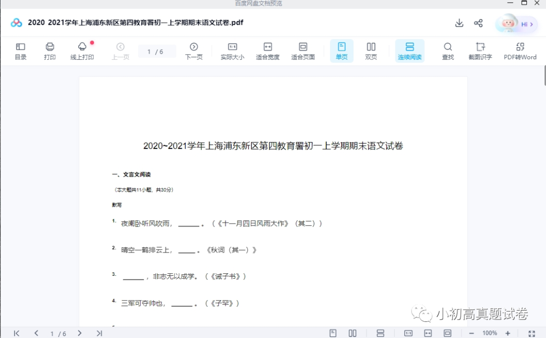This screenshot has height=338, width=546.
Task: Click fit width icon in bottom bar
Action: coord(428,333)
